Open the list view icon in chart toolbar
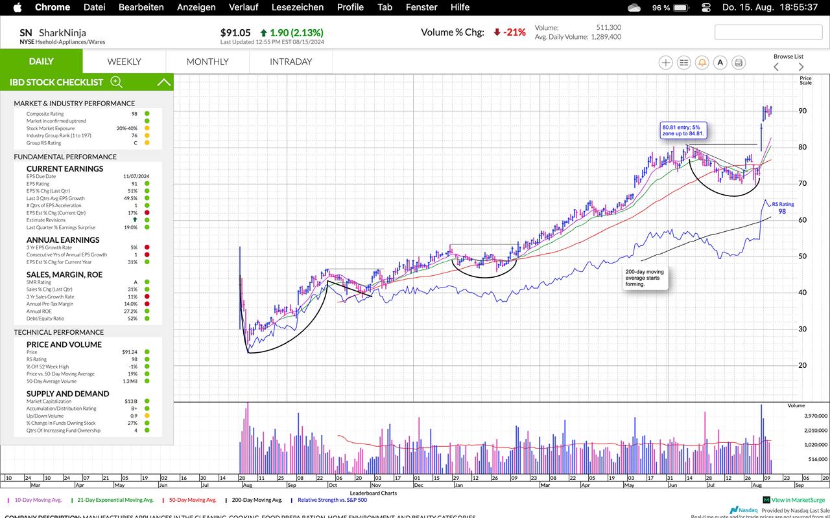This screenshot has width=830, height=518. click(x=683, y=62)
